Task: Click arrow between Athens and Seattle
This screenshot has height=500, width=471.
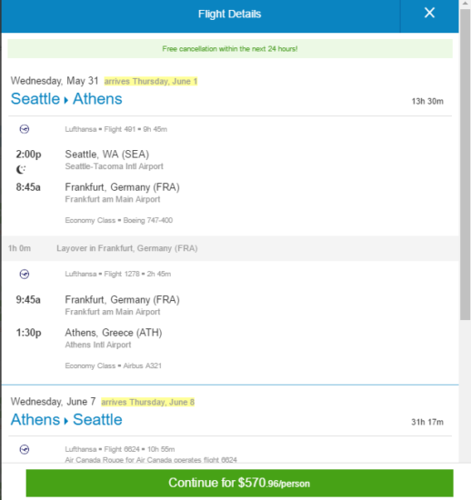Action: tap(66, 421)
